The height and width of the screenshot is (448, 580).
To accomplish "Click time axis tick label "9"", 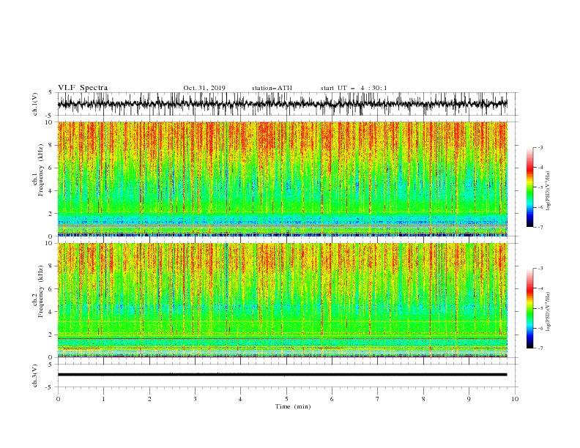I will (x=469, y=399).
